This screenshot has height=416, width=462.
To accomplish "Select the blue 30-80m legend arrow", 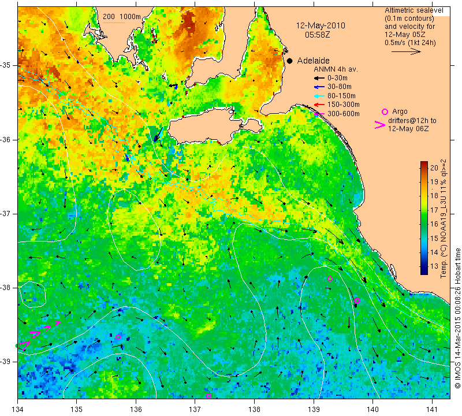I will (x=319, y=87).
